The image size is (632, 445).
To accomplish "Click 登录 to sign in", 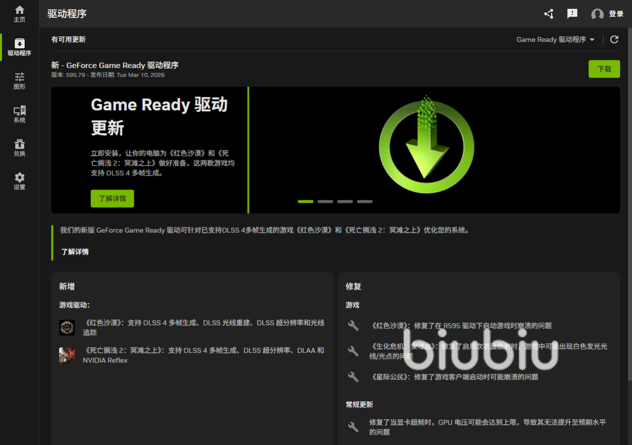I will [616, 14].
